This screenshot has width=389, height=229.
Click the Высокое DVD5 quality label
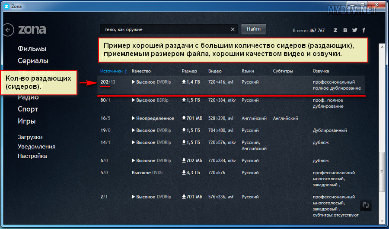coord(147,173)
